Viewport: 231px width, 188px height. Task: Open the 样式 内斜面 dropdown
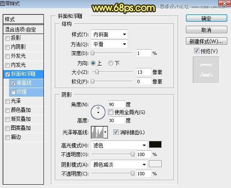(x=109, y=34)
